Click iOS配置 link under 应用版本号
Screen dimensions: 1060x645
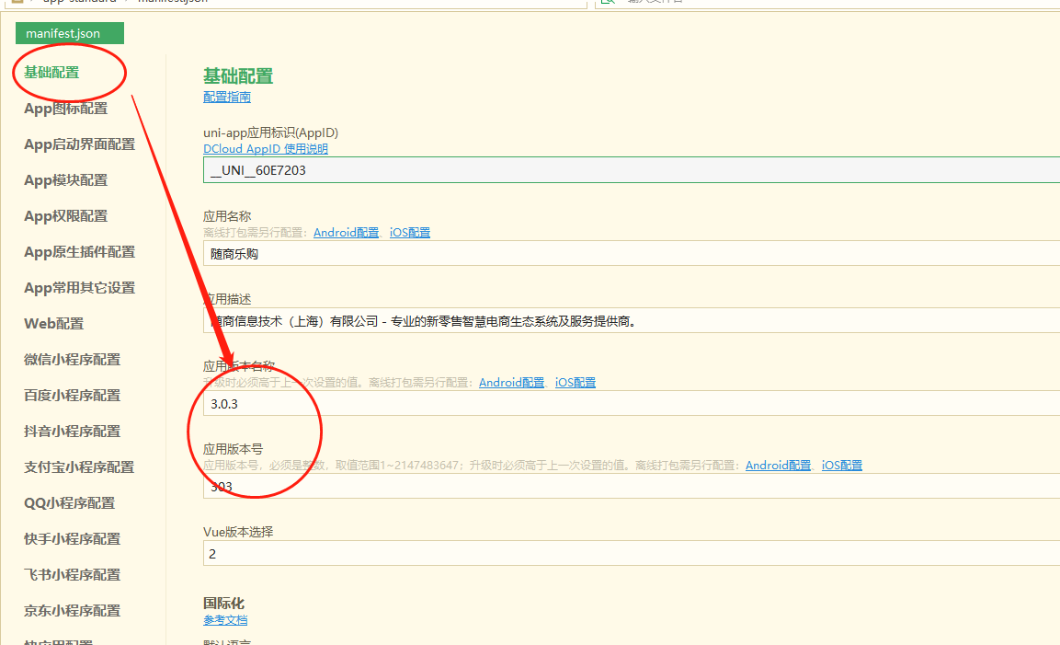(841, 466)
